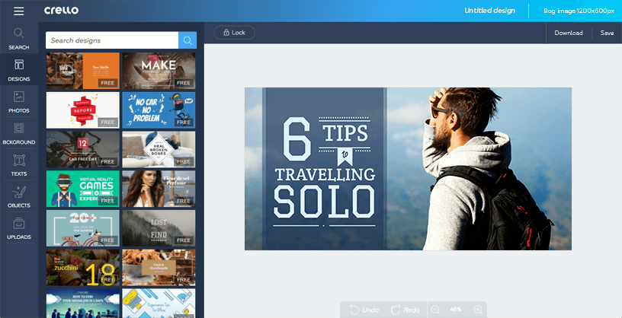Open the Uploads sidebar section

pyautogui.click(x=19, y=228)
